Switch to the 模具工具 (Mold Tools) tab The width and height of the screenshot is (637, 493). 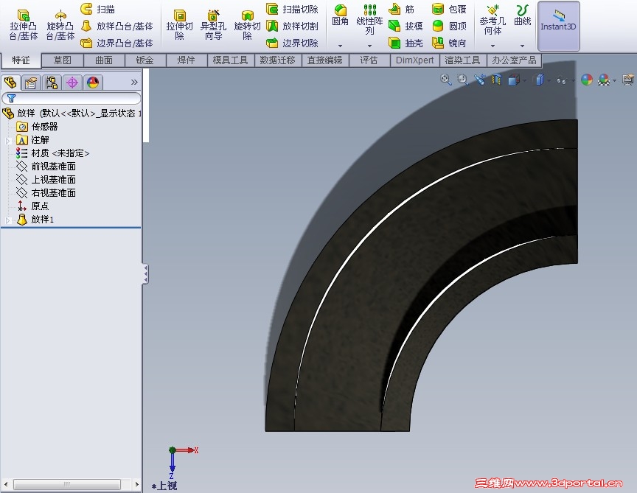(x=230, y=60)
